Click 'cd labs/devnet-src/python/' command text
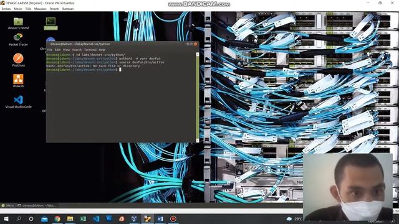399x224 pixels. (x=100, y=55)
